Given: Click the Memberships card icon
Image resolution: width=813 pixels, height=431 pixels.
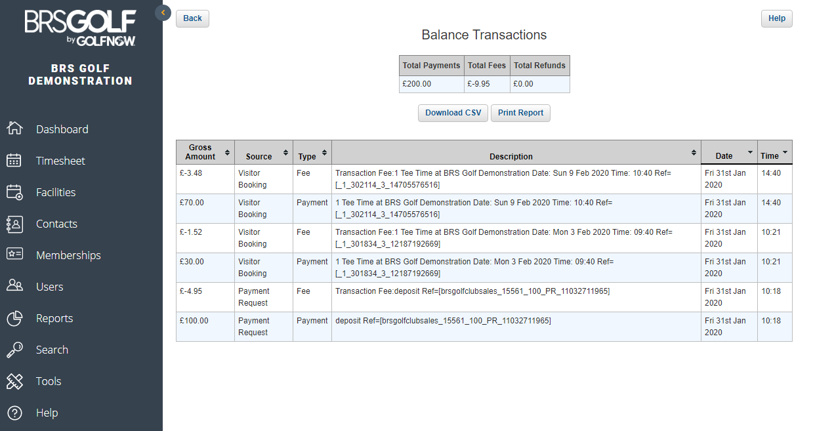Looking at the screenshot, I should 14,255.
